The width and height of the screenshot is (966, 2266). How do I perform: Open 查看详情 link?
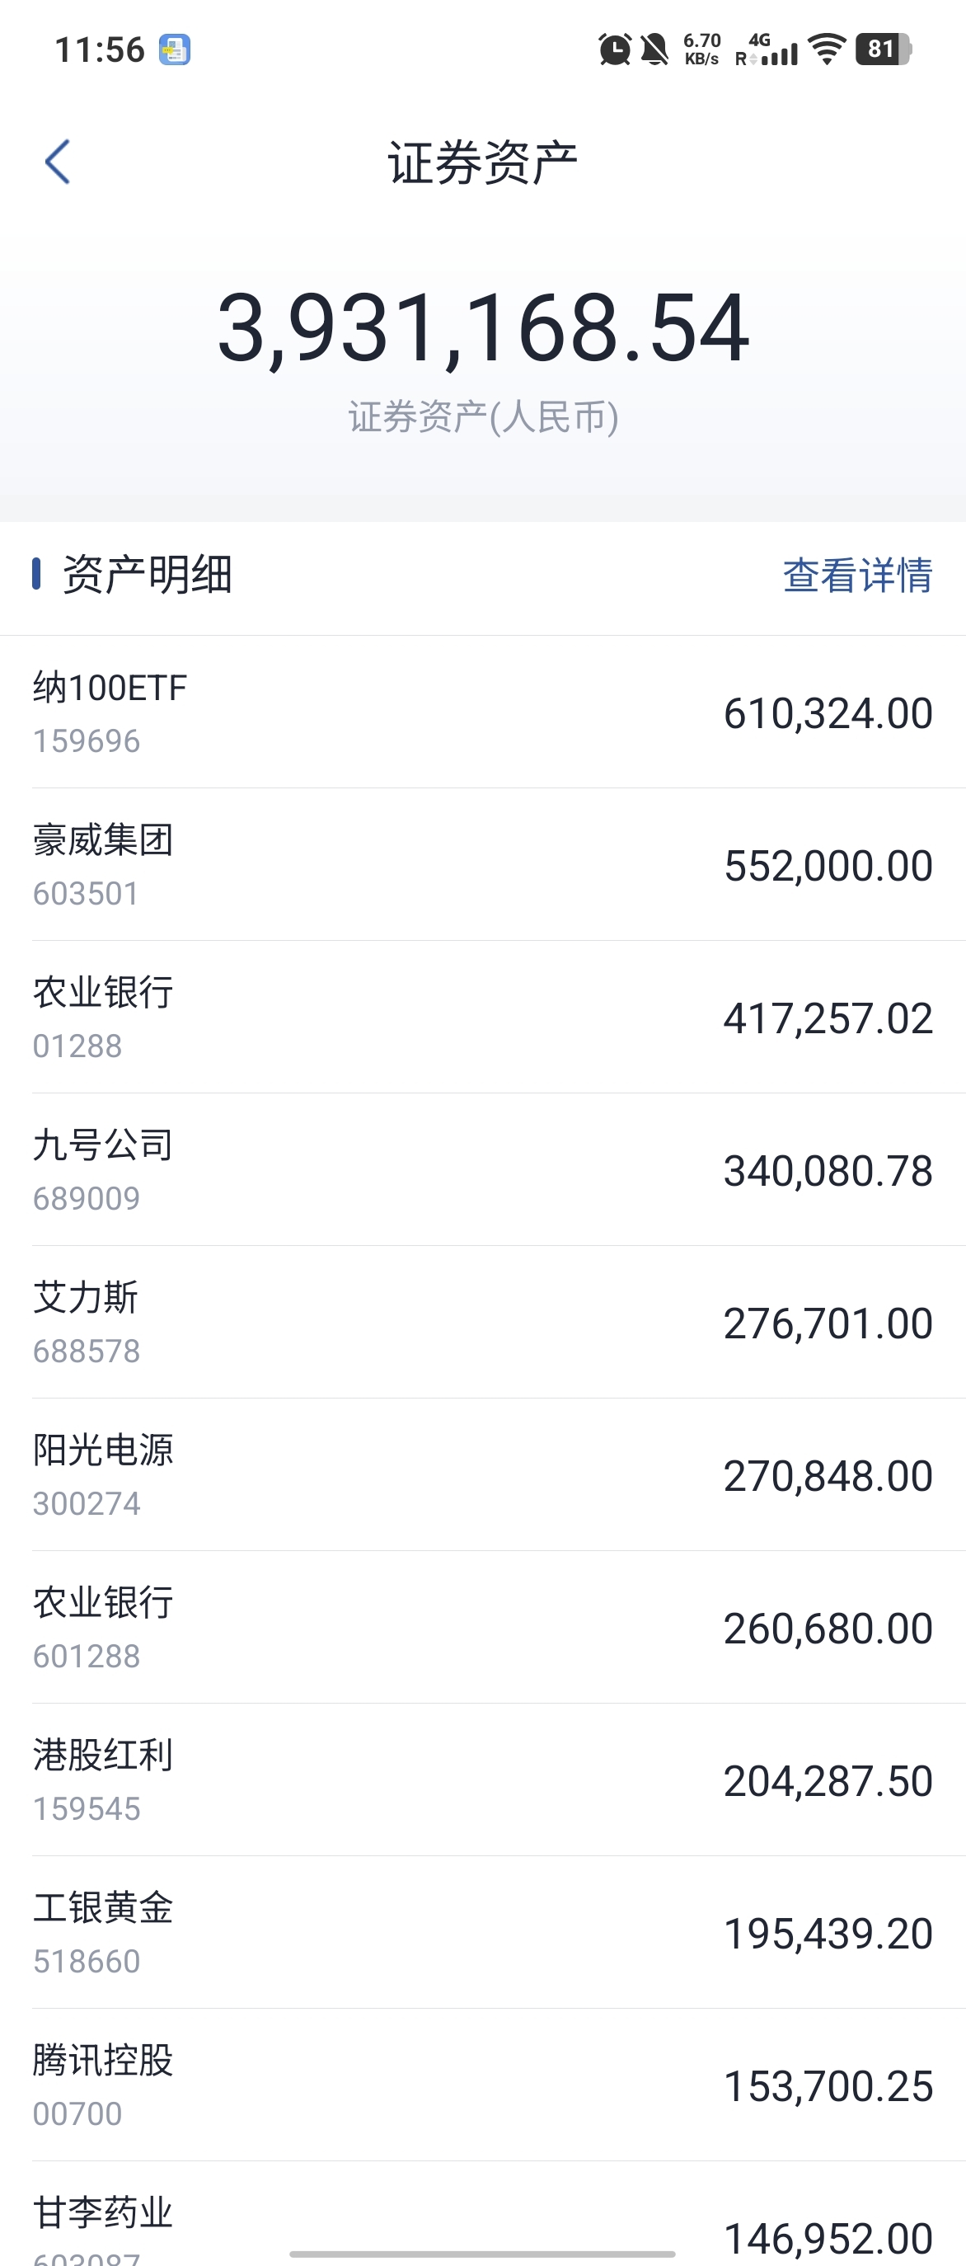click(x=857, y=576)
